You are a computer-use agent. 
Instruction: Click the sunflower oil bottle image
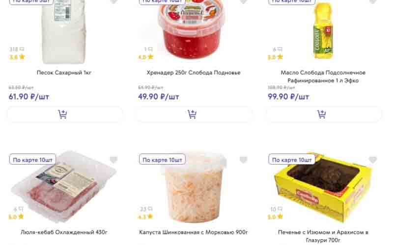(323, 30)
